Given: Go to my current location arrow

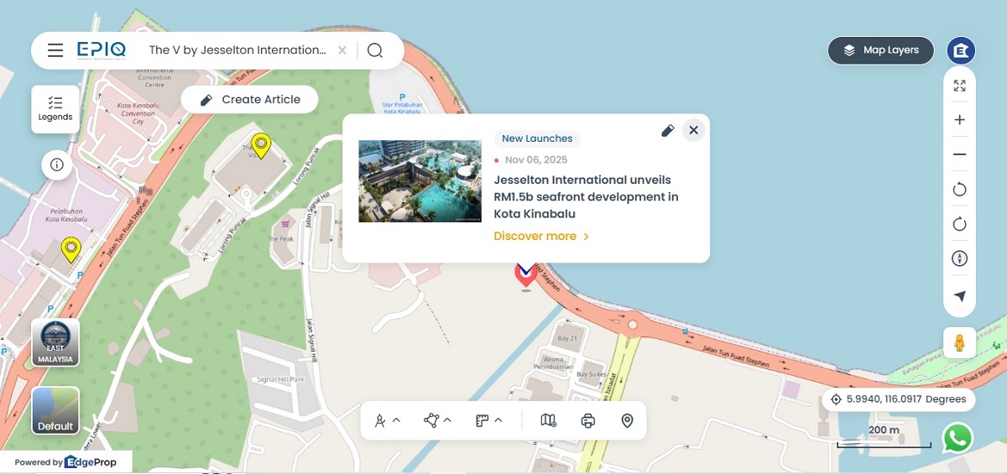Looking at the screenshot, I should (960, 296).
